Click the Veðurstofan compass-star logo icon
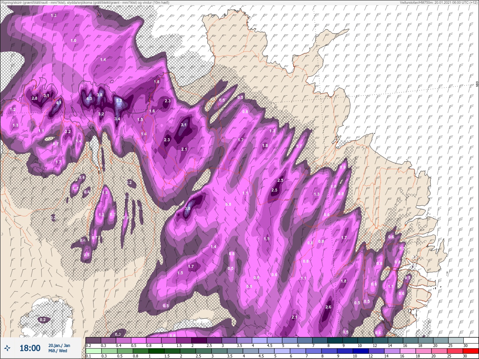This screenshot has height=359, width=479. pos(8,349)
